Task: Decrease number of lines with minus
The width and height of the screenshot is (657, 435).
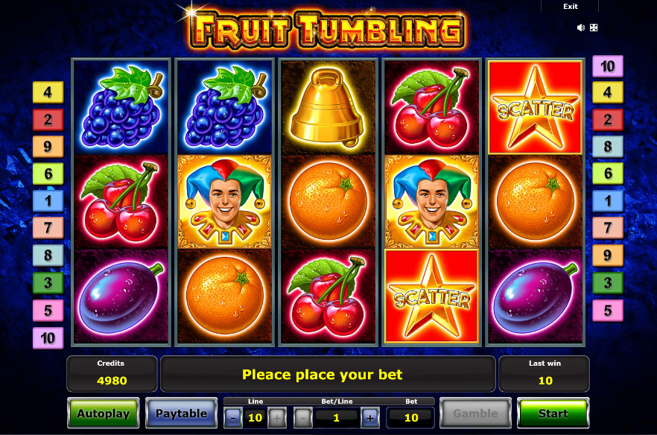Action: point(233,417)
